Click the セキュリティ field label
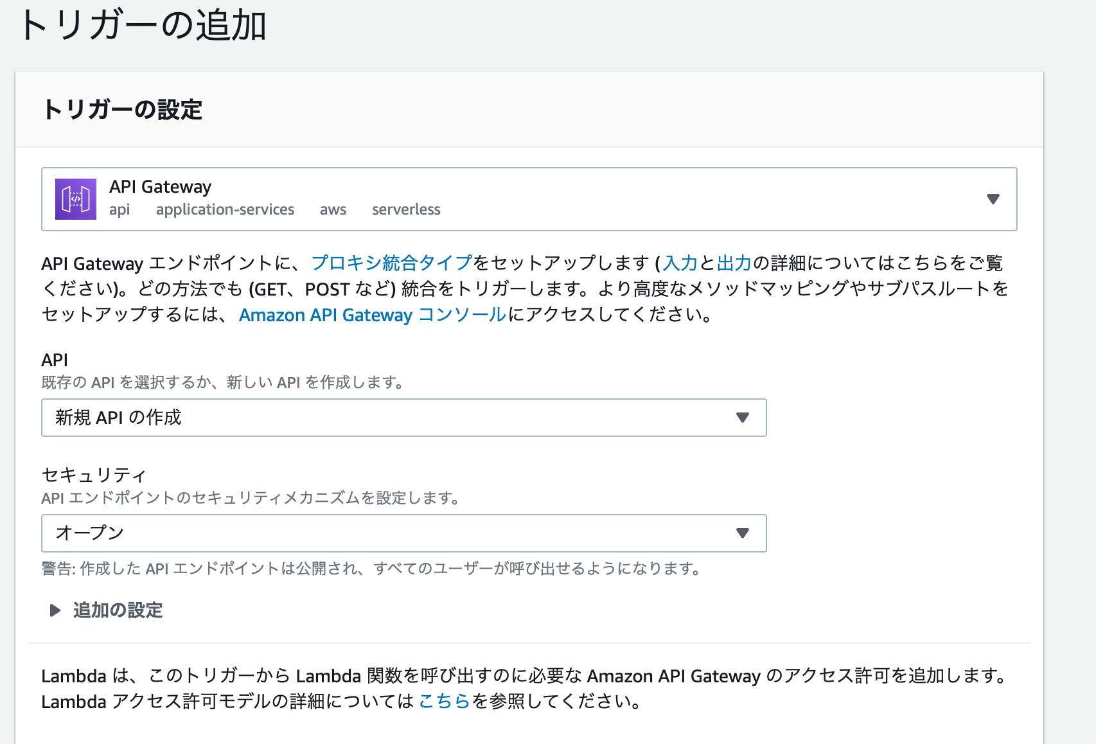Viewport: 1096px width, 744px height. (94, 475)
